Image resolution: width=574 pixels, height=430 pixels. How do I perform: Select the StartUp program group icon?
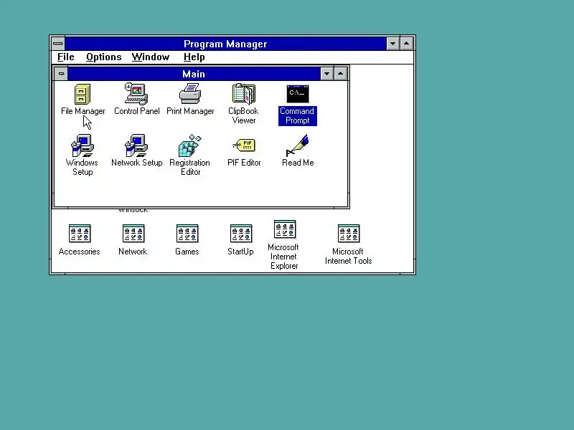pos(241,234)
